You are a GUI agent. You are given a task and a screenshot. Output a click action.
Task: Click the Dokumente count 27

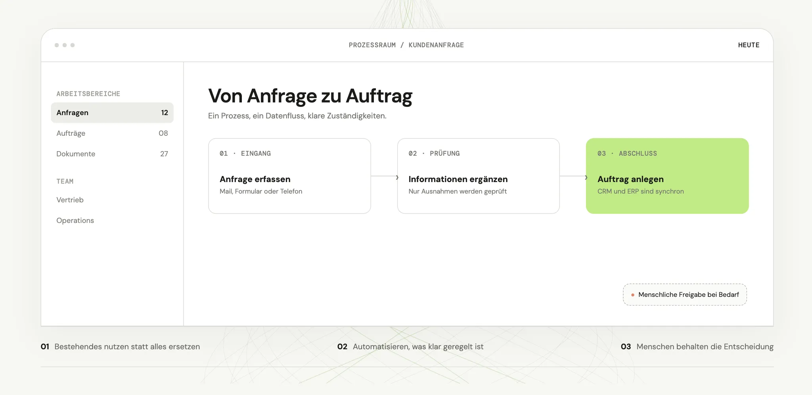tap(164, 154)
